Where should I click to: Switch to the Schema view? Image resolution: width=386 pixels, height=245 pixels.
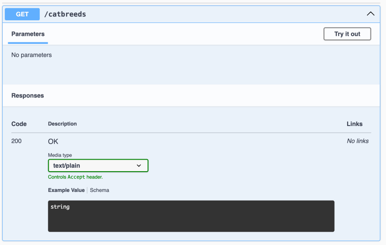[99, 190]
